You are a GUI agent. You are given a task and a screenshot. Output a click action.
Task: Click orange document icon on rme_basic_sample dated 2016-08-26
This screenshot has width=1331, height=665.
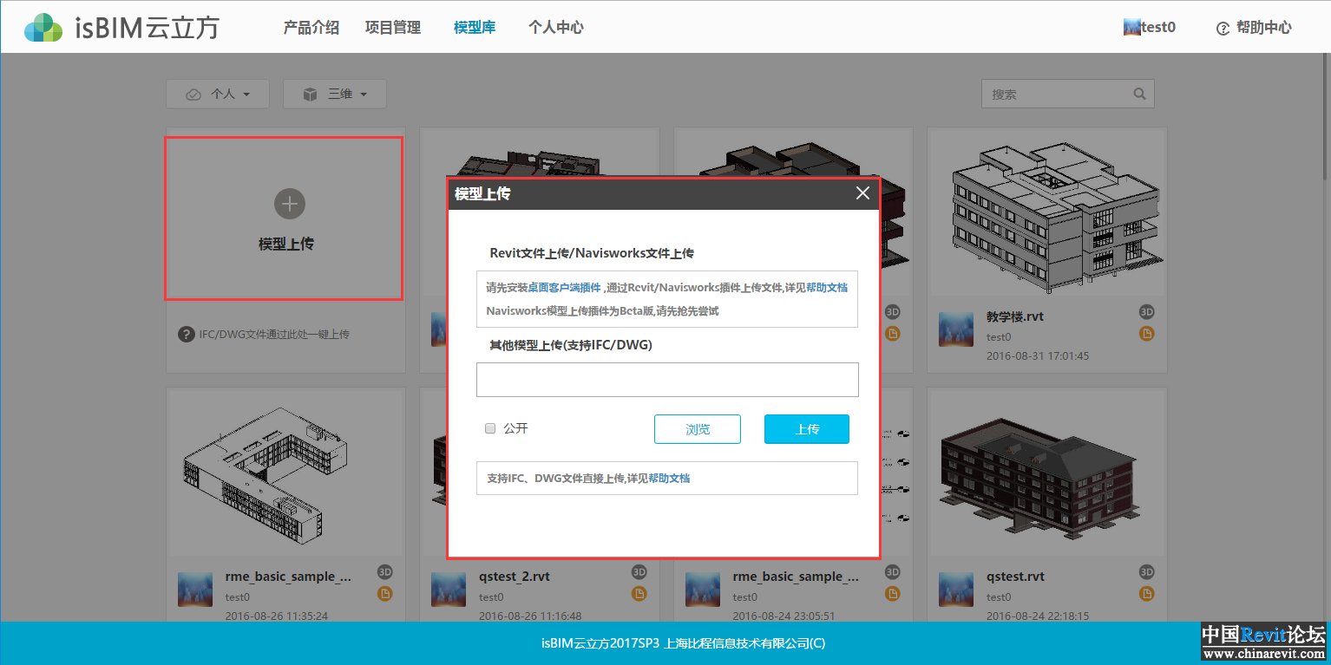[385, 593]
